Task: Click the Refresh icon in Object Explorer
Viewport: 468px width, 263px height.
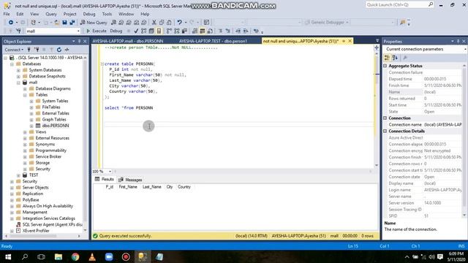Action: pos(59,50)
